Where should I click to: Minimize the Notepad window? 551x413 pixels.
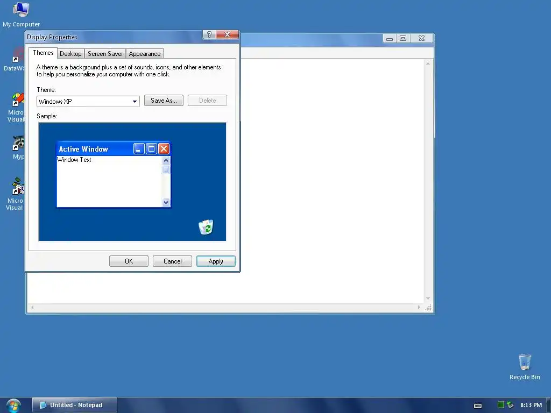(390, 39)
